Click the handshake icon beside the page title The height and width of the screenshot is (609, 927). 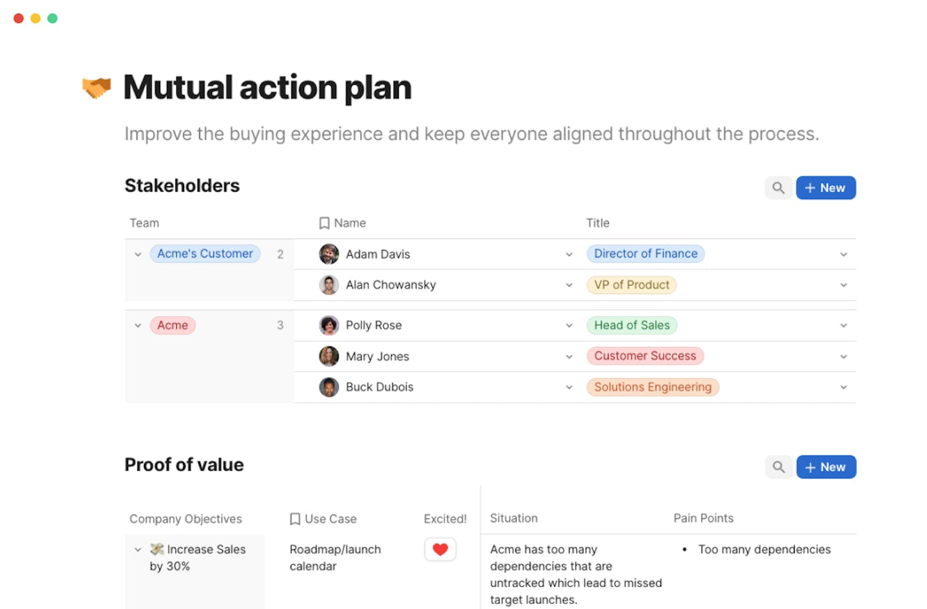(96, 88)
